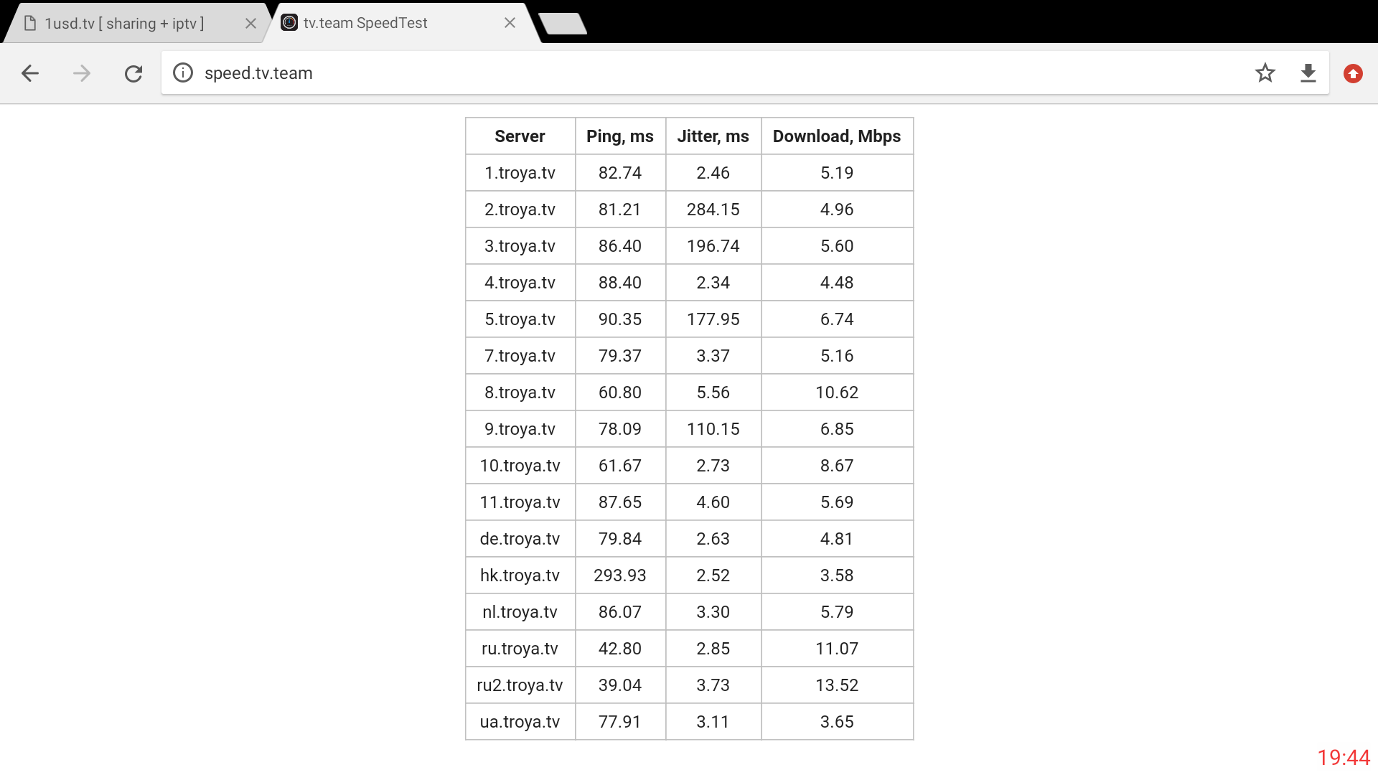Viewport: 1378px width, 775px height.
Task: Click the Ping, ms column header
Action: point(619,136)
